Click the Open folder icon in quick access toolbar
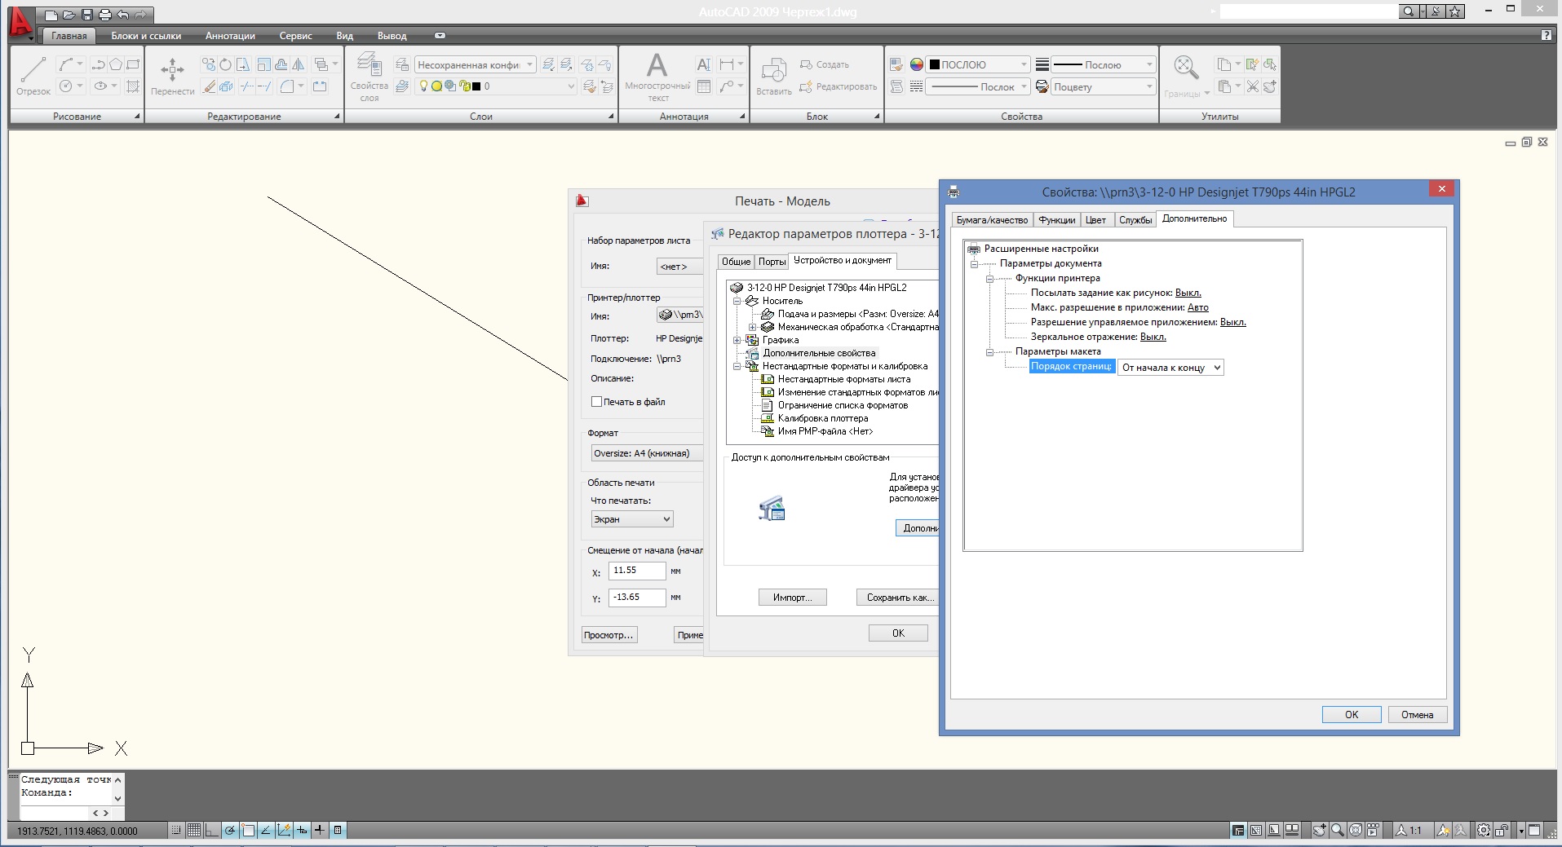Viewport: 1562px width, 847px height. point(69,15)
